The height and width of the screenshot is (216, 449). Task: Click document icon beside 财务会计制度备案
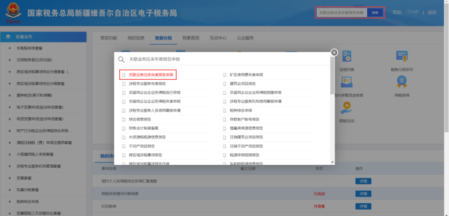124,128
